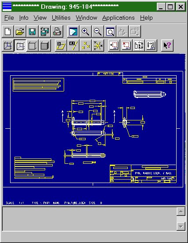This screenshot has width=188, height=243.
Task: Toggle coordinate systems XYZ display icon
Action: coord(98,46)
